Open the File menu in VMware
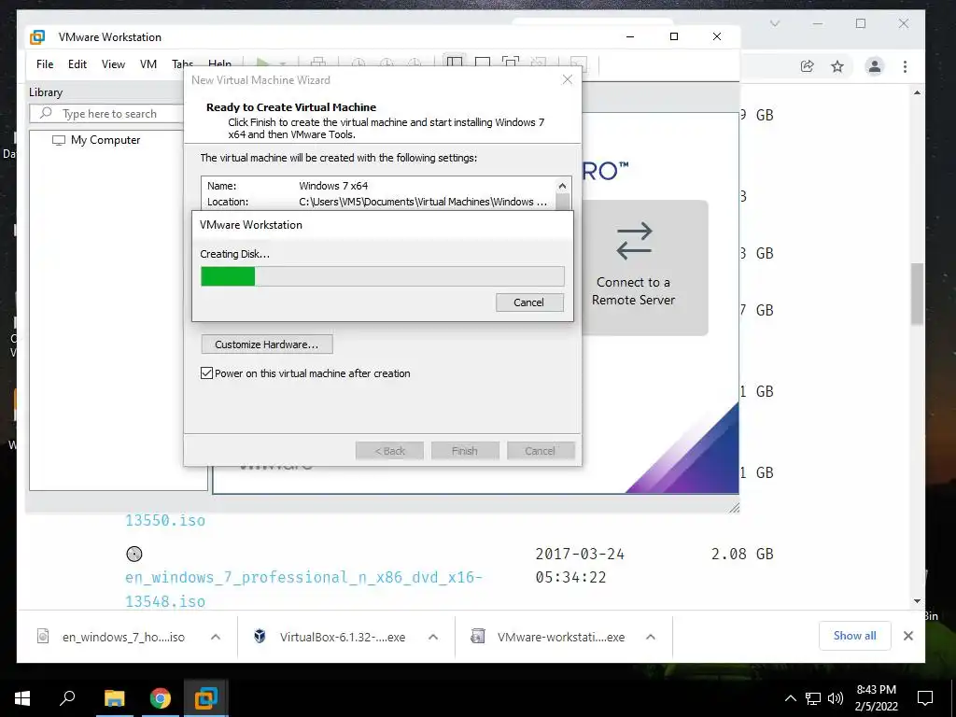 45,64
